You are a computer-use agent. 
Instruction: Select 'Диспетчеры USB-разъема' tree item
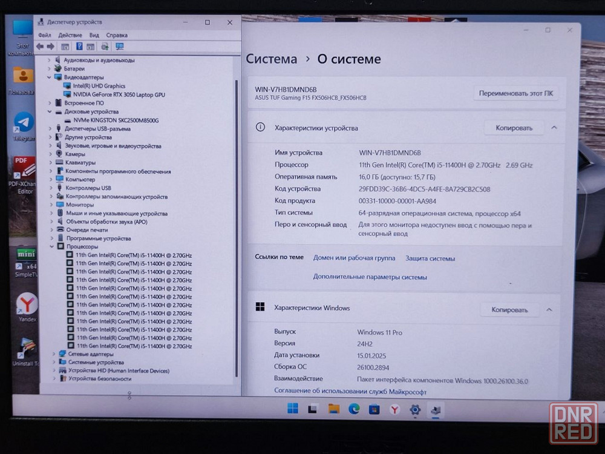tap(97, 129)
